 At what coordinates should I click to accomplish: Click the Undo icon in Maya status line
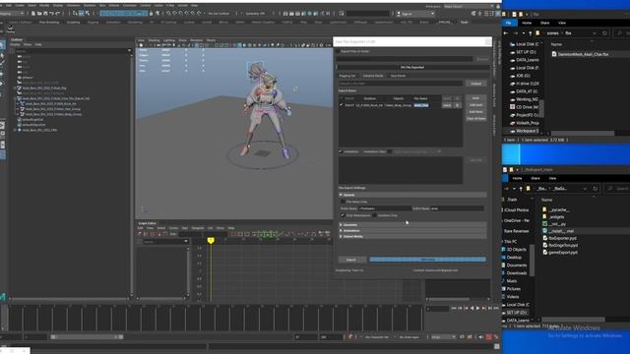click(51, 13)
